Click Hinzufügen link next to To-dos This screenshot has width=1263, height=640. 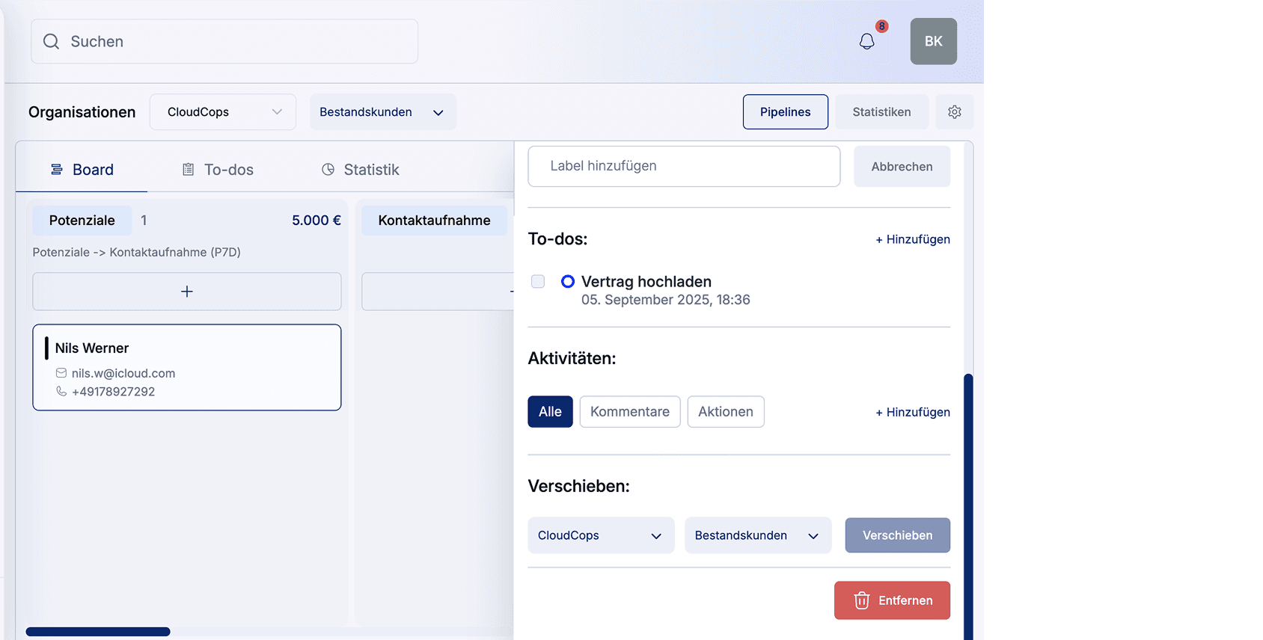912,239
